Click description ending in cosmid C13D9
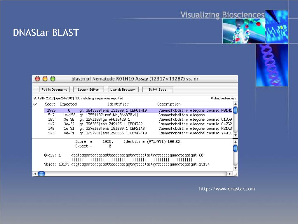The image size is (298, 224). (195, 120)
